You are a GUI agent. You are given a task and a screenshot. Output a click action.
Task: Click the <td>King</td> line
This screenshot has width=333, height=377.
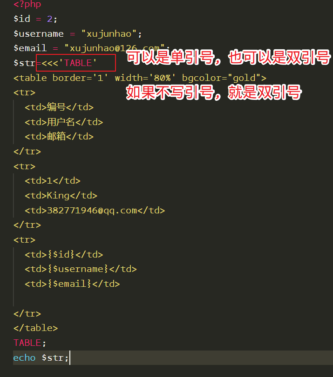click(x=61, y=195)
